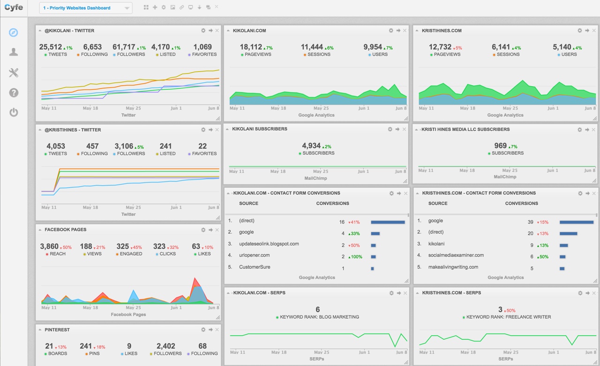Click SOURCE header in KIKOLANI.COM conversions table
600x366 pixels.
[x=248, y=204]
